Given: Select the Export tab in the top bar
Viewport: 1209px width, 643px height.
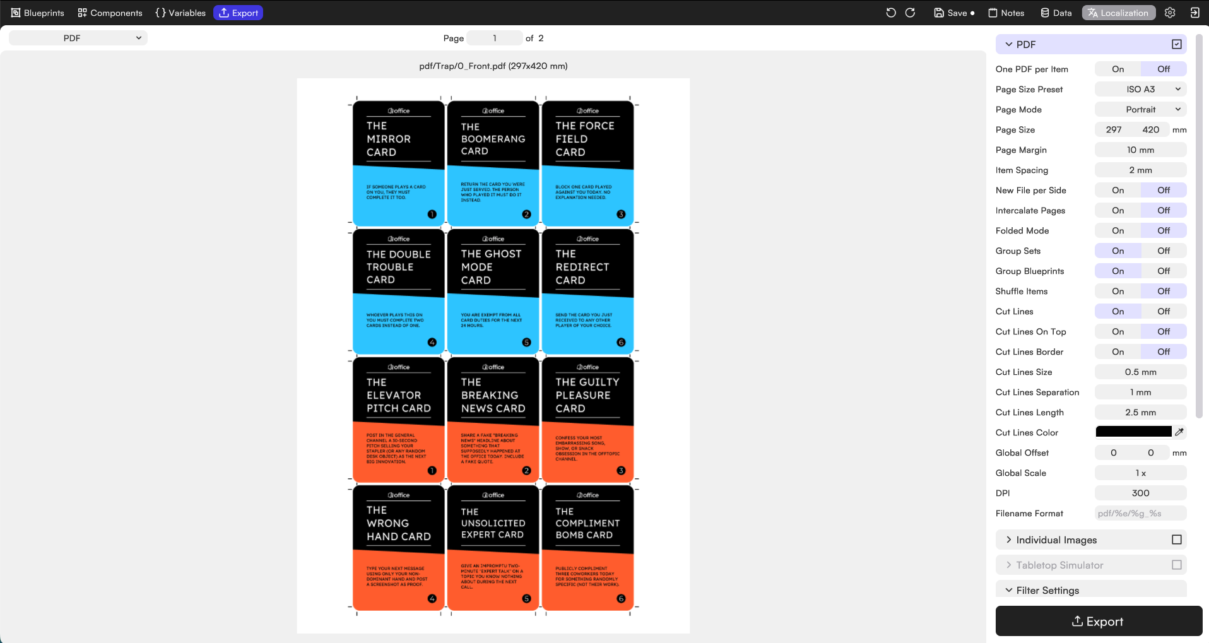Looking at the screenshot, I should (238, 13).
